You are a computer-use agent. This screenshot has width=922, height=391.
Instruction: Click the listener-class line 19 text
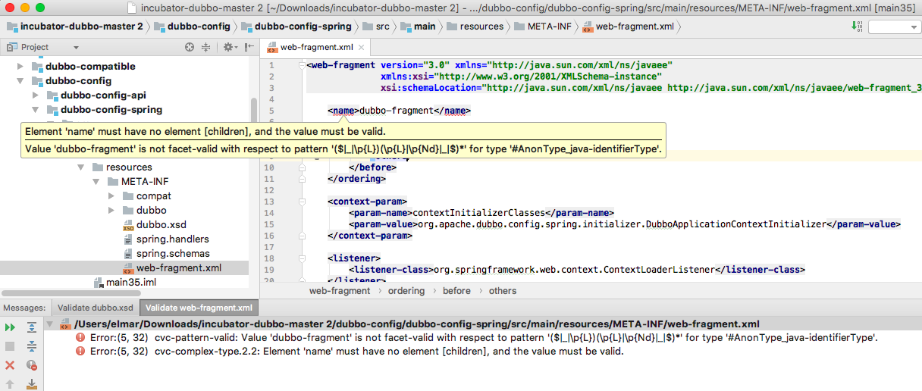[x=576, y=269]
